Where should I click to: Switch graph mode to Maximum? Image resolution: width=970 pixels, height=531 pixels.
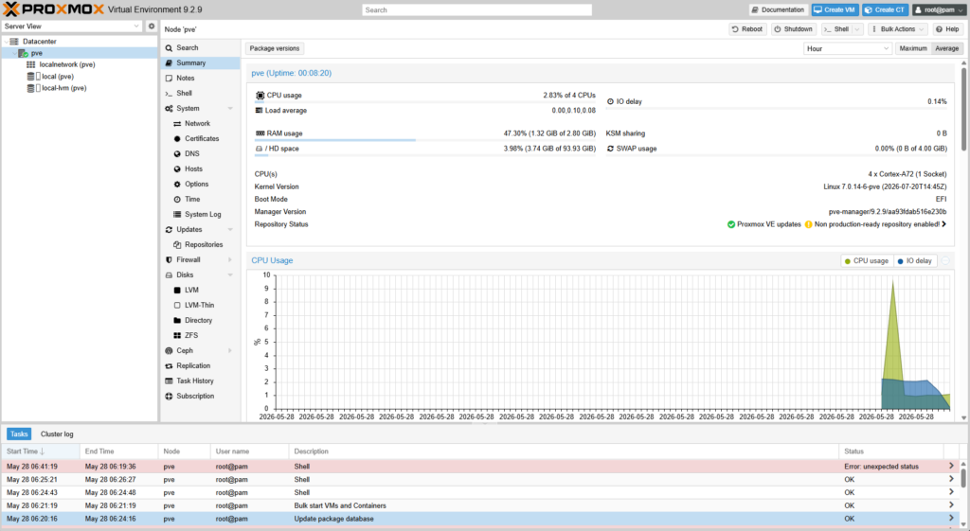coord(913,48)
